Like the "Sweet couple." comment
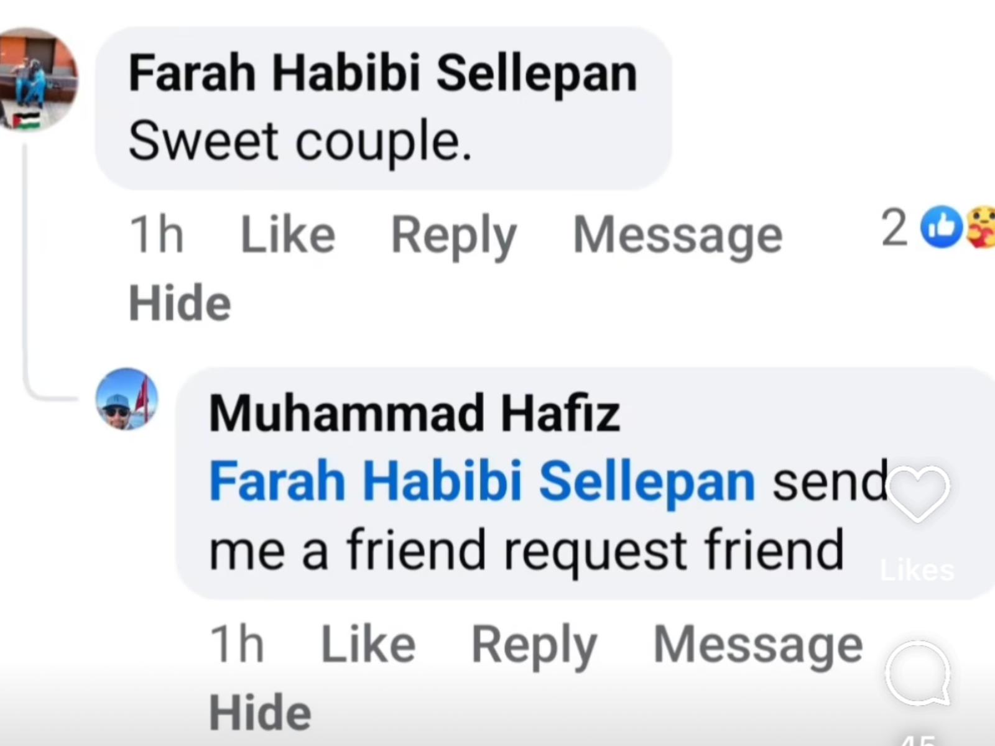The width and height of the screenshot is (995, 746). (x=287, y=235)
